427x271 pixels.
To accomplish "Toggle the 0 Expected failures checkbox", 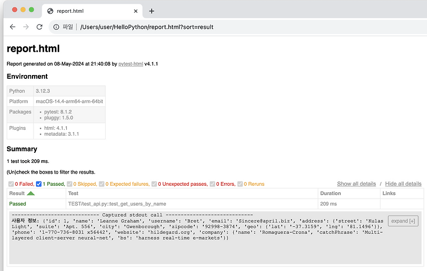I will click(x=101, y=184).
